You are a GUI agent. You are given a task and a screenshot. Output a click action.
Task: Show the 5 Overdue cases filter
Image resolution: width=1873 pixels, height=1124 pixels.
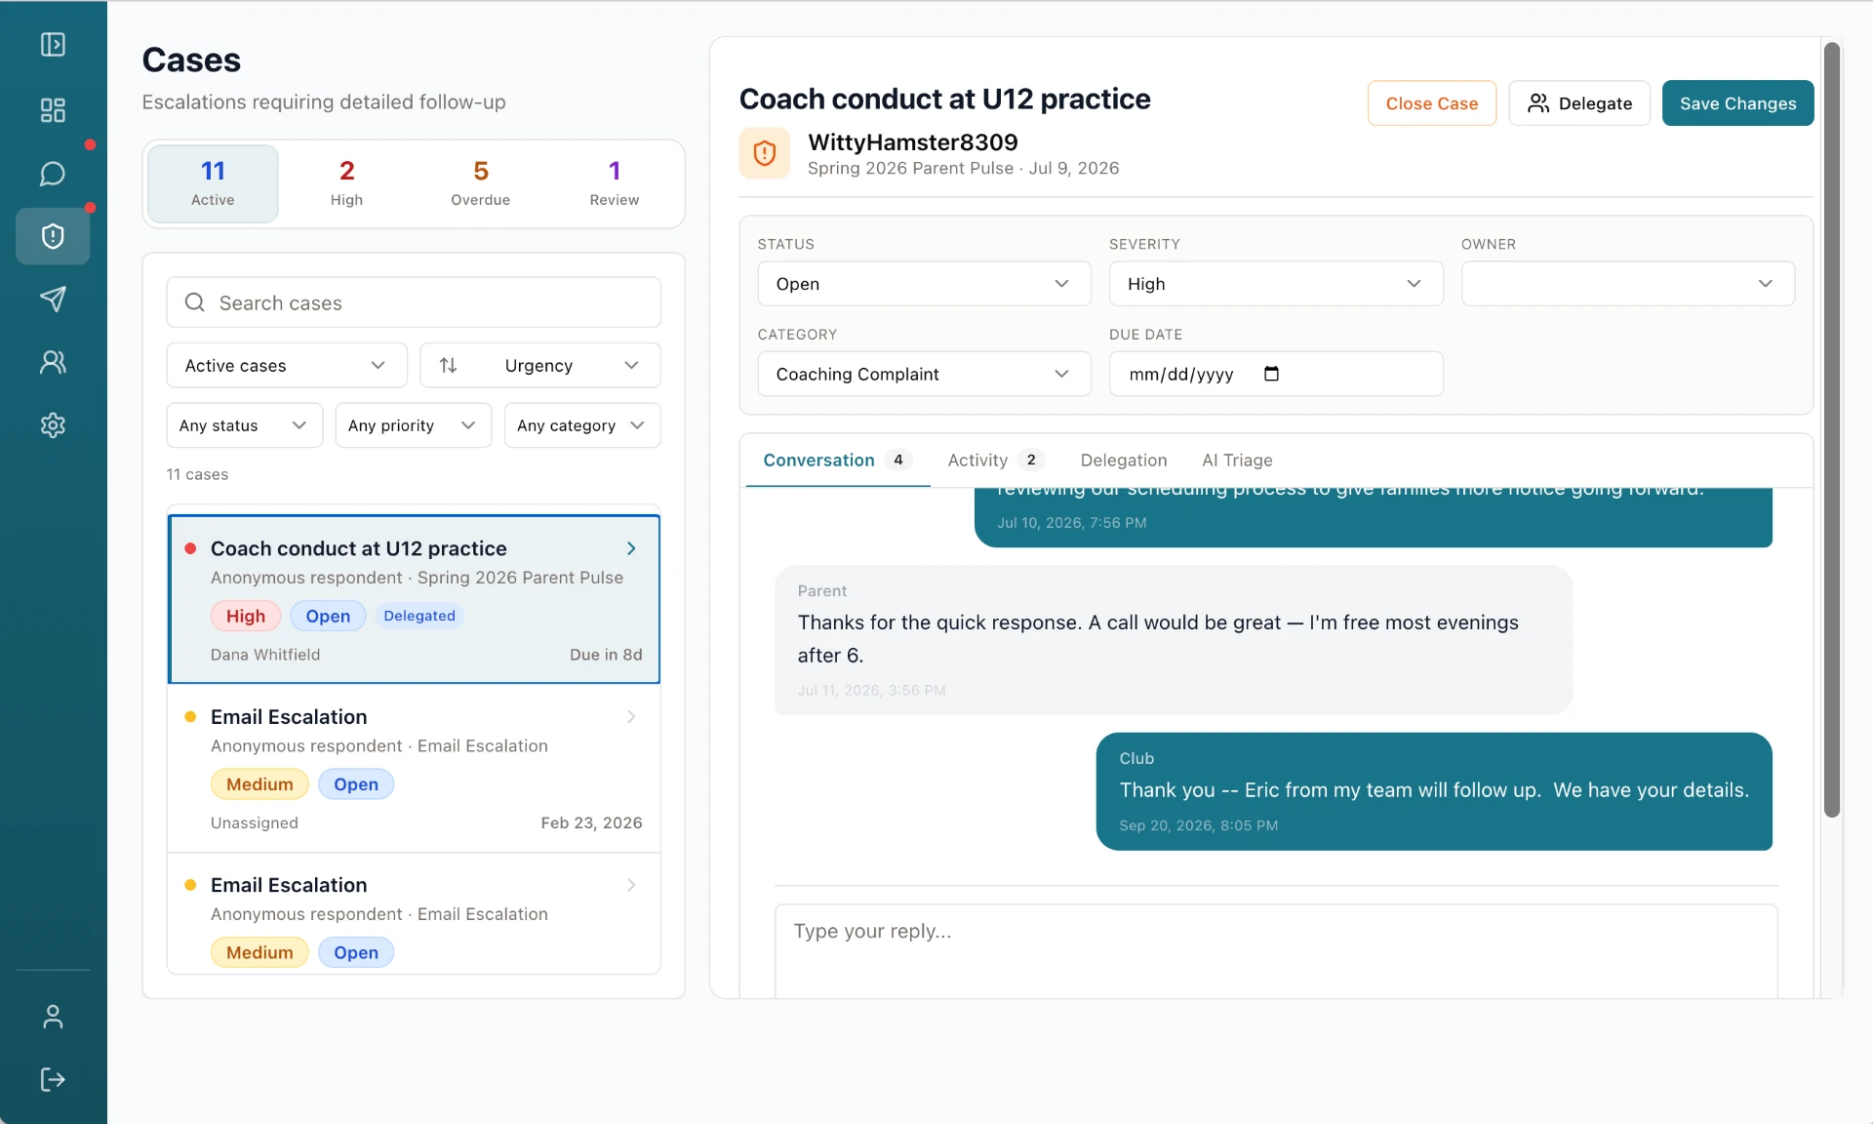click(x=480, y=183)
